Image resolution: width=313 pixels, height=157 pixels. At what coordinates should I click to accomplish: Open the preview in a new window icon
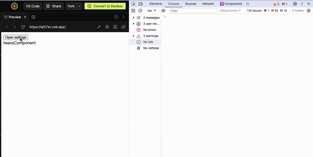coord(123,27)
